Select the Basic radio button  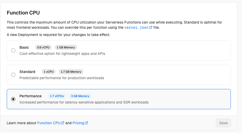[x=13, y=50]
